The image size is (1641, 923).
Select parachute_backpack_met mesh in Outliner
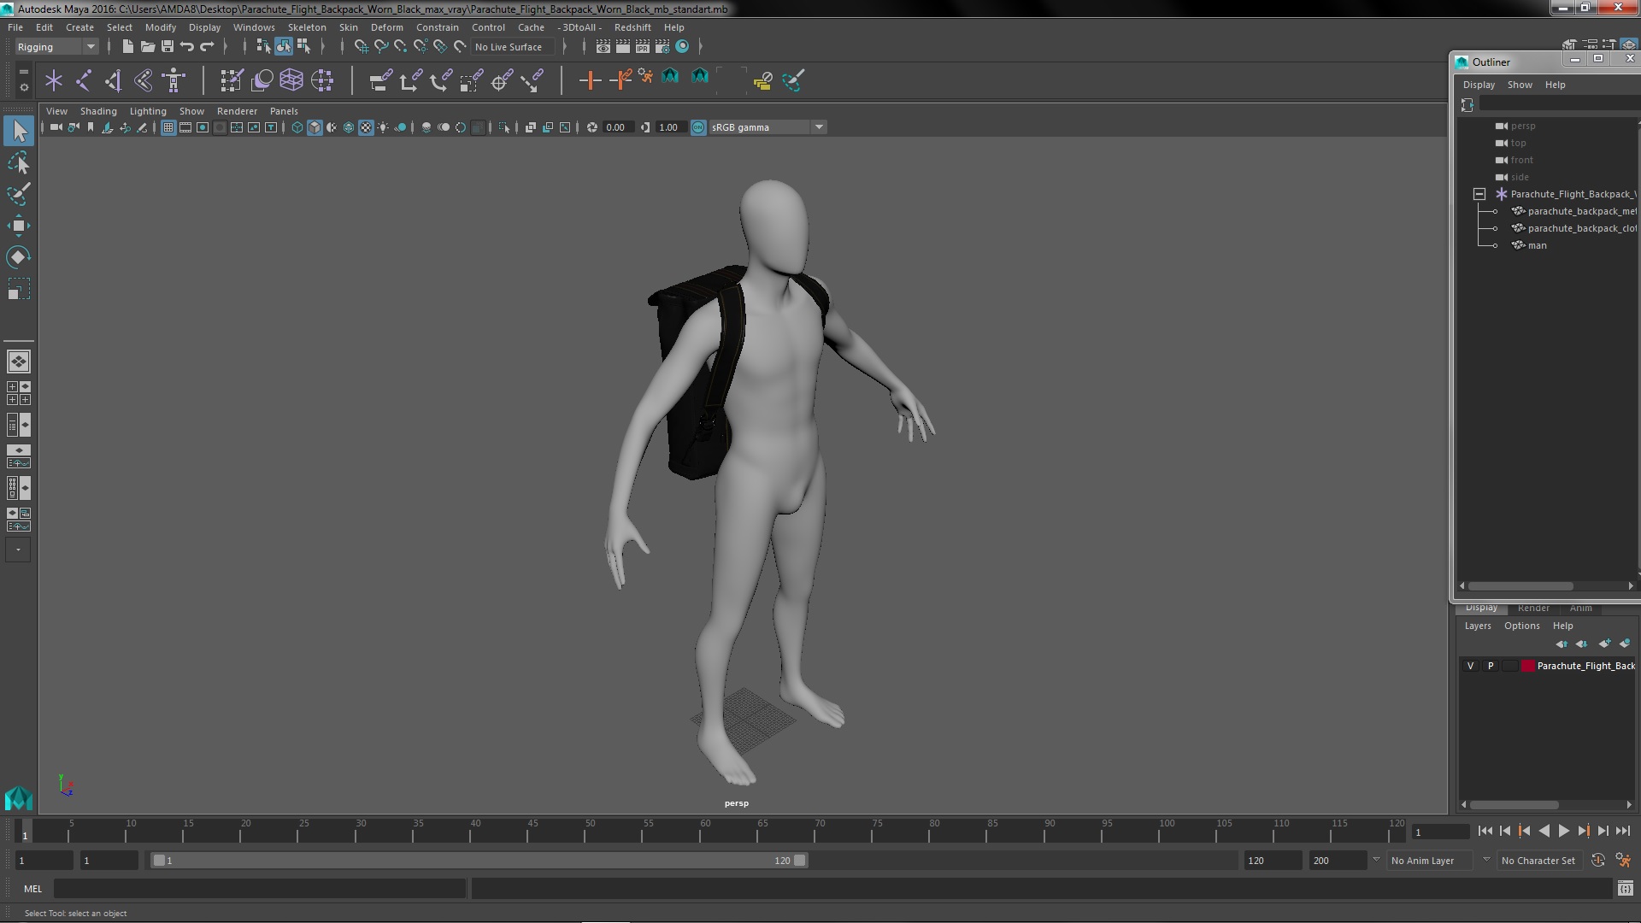[1581, 211]
